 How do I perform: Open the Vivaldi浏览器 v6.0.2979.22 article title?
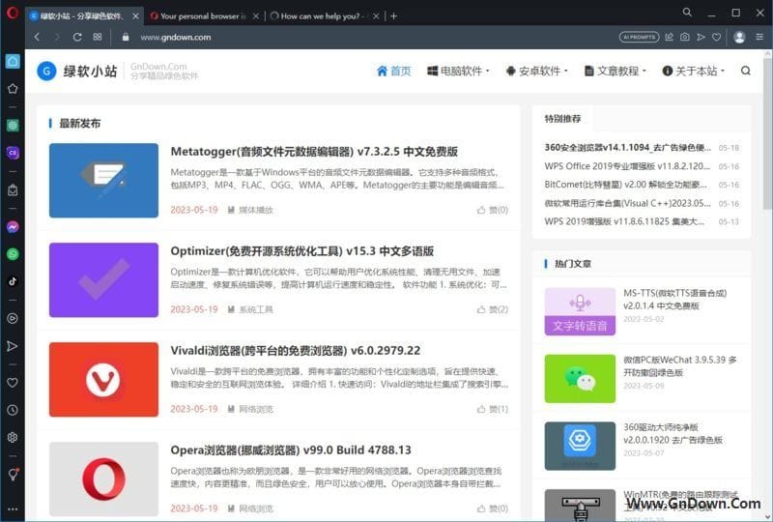pos(296,351)
